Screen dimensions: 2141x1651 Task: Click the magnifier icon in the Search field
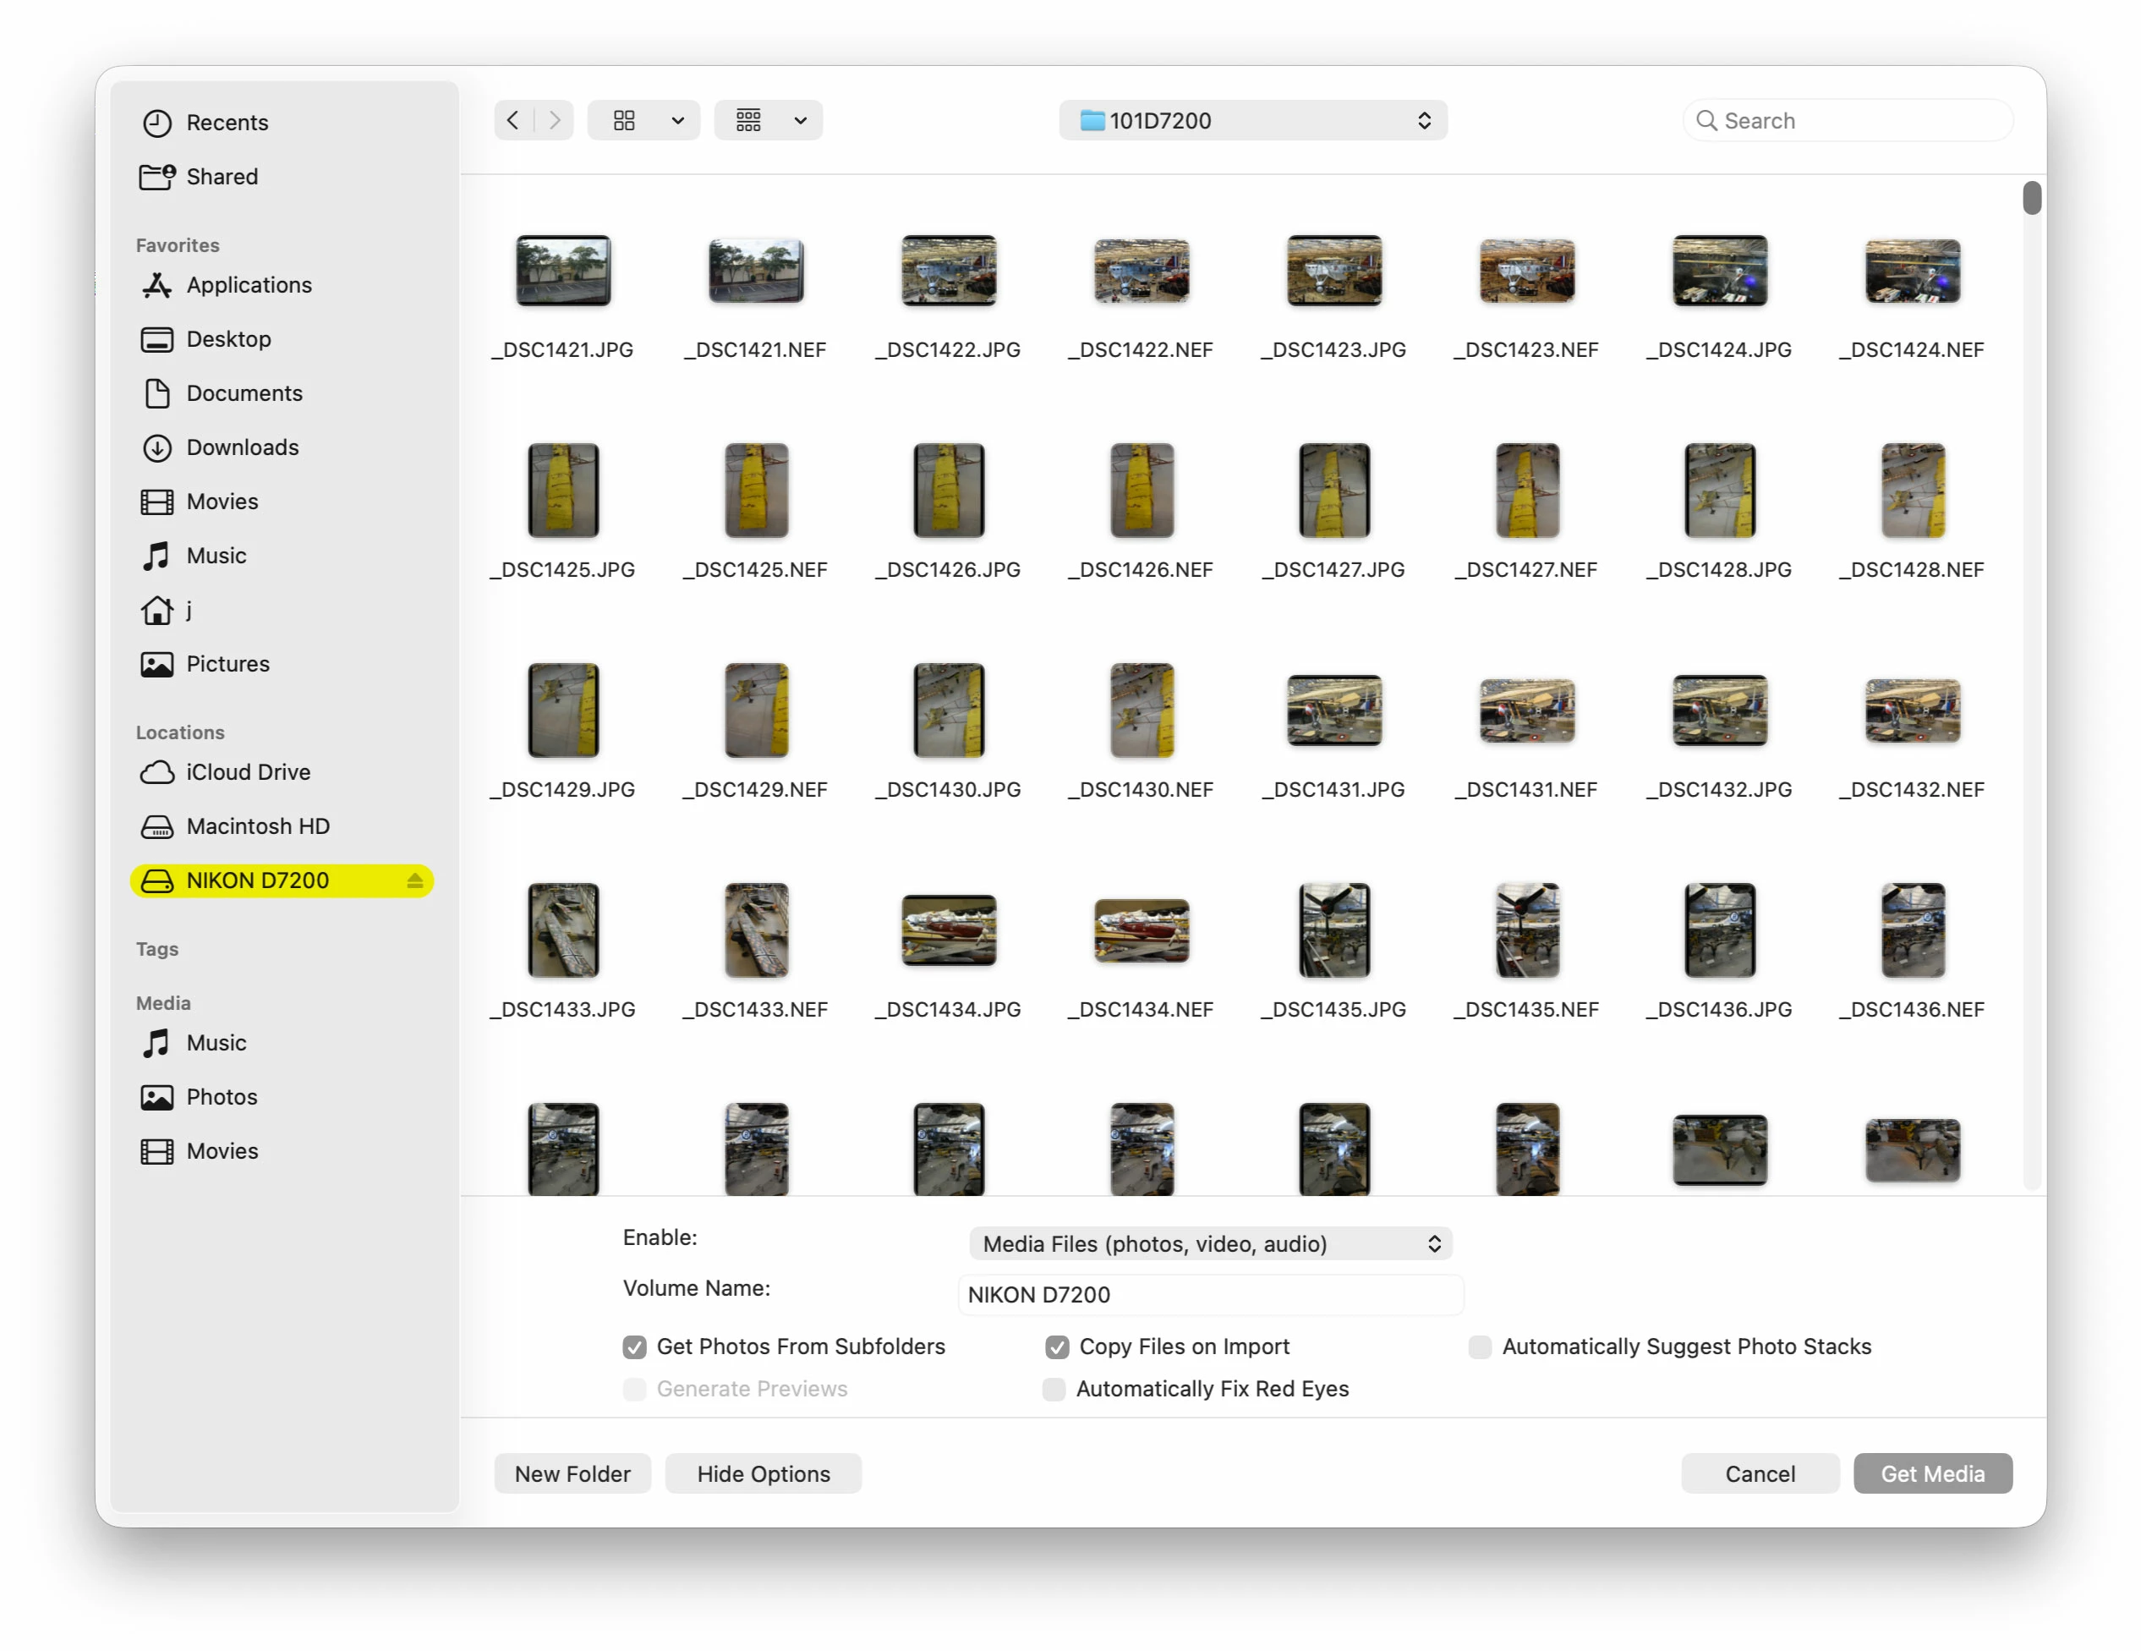click(x=1706, y=121)
